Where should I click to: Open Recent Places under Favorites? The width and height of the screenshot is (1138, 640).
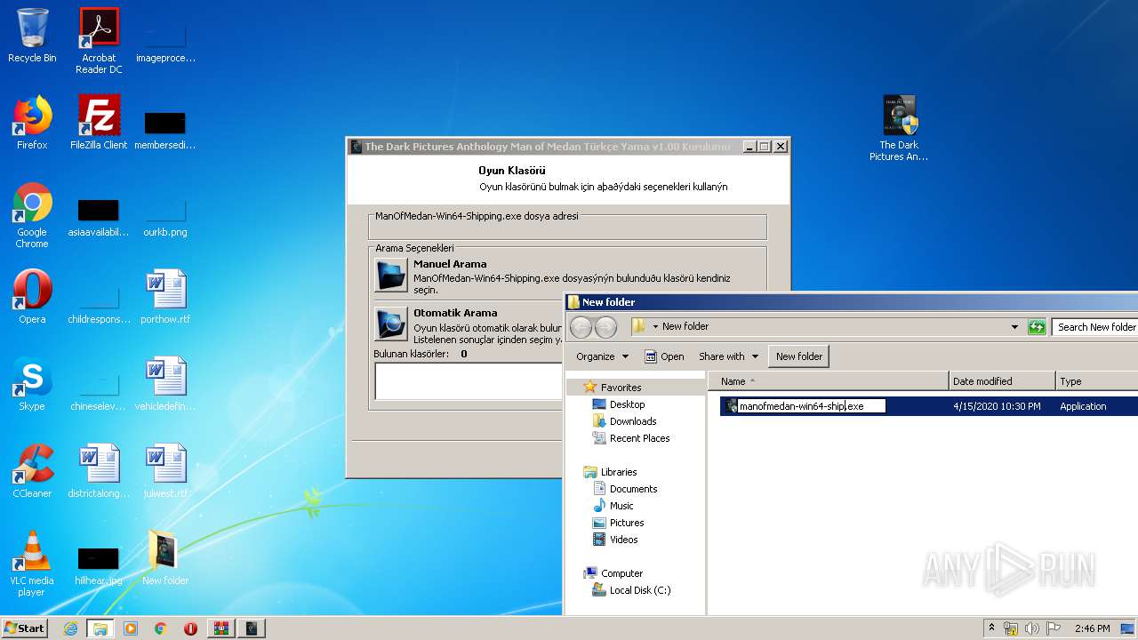(639, 438)
